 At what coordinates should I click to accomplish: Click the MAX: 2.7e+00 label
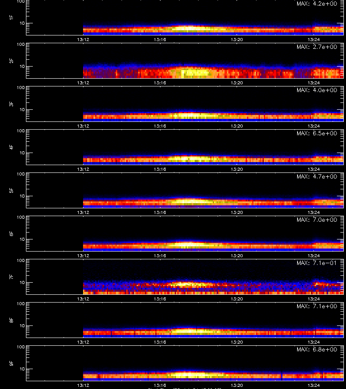317,47
